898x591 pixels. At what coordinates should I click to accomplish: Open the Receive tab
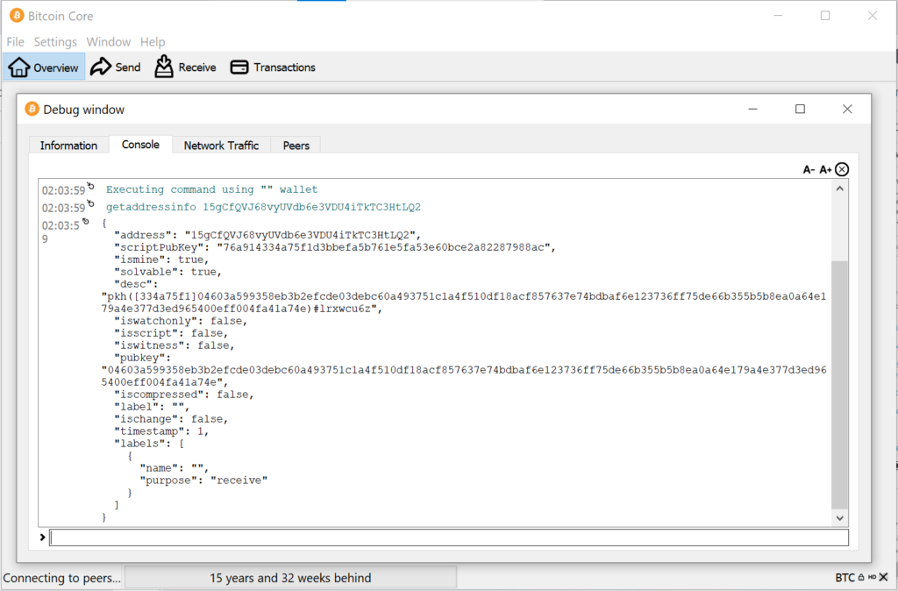tap(186, 67)
